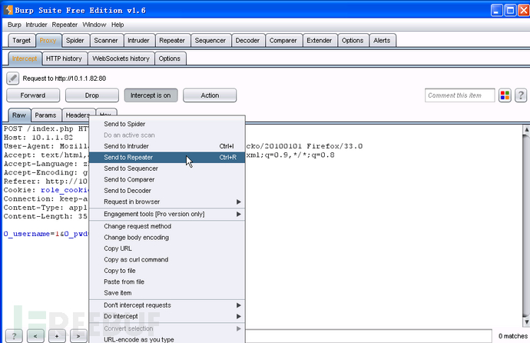Toggle the Intercept is on button
530x343 pixels.
(x=151, y=95)
